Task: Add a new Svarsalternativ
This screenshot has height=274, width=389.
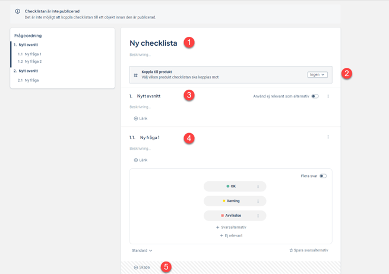Action: tap(231, 227)
